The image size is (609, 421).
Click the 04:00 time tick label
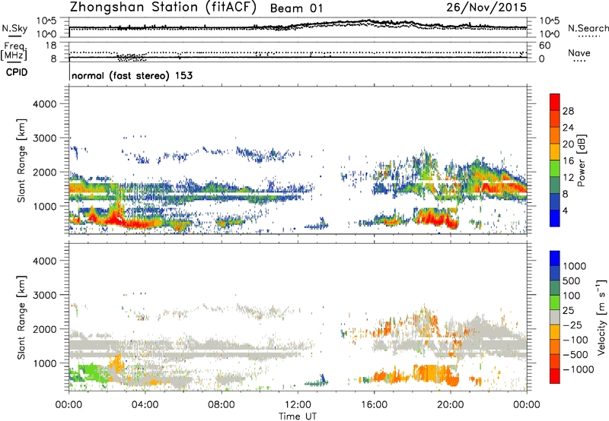[x=145, y=405]
